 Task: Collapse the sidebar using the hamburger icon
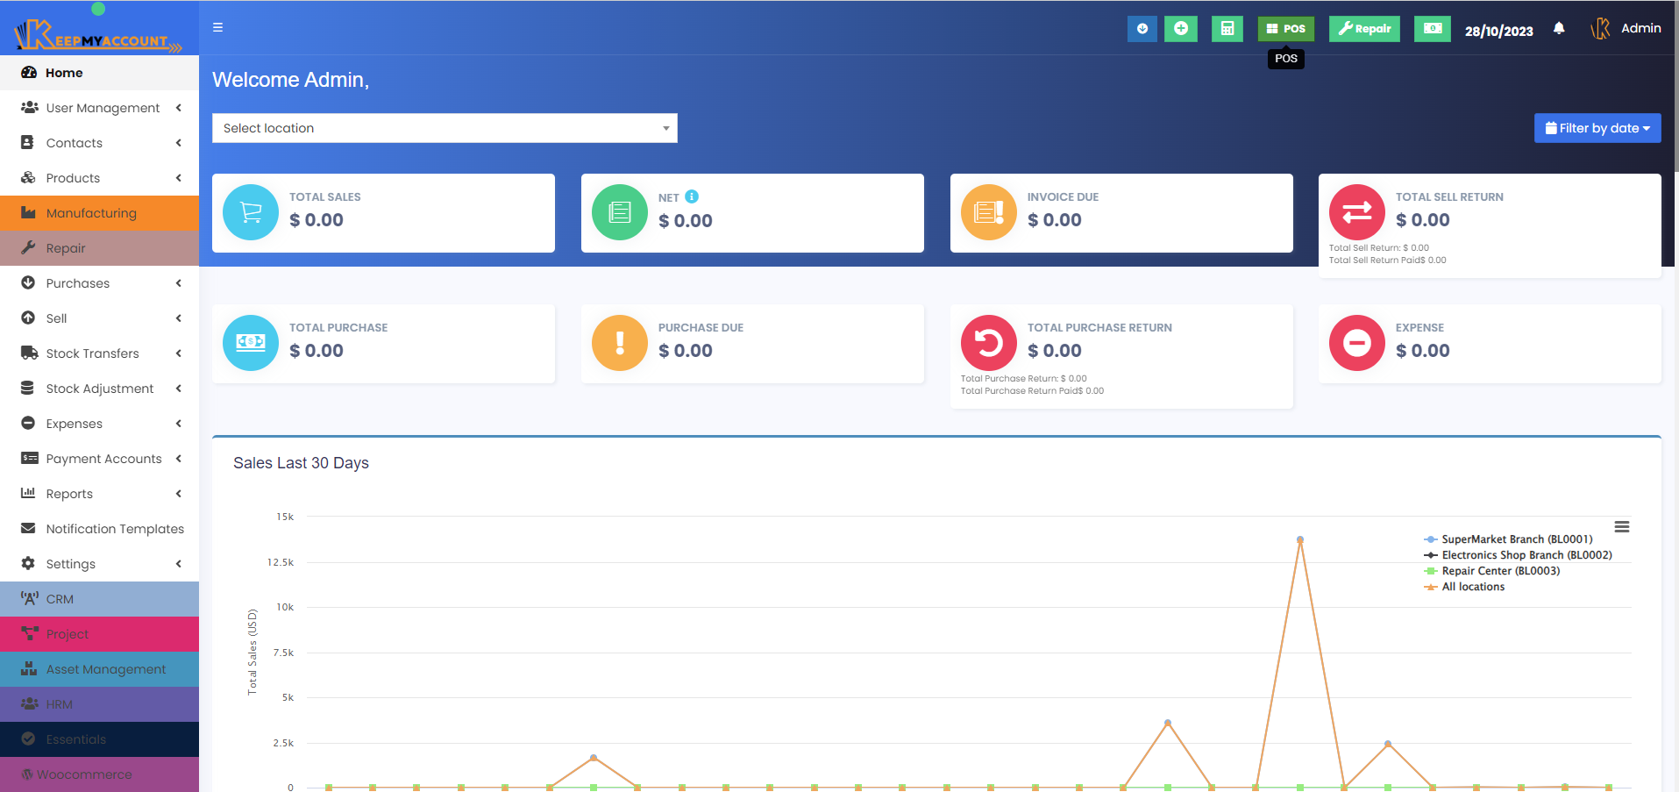[x=217, y=26]
